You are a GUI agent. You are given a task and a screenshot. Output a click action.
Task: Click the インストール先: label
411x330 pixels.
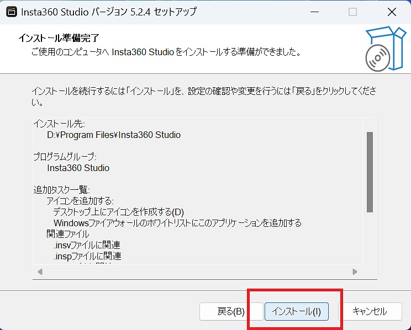(59, 124)
